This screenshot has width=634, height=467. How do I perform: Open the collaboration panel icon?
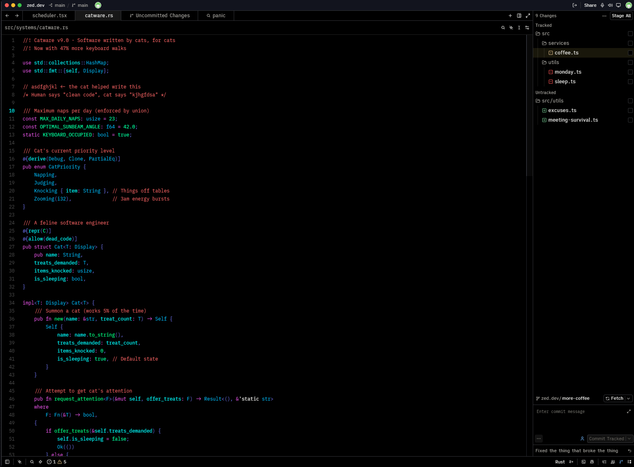613,462
